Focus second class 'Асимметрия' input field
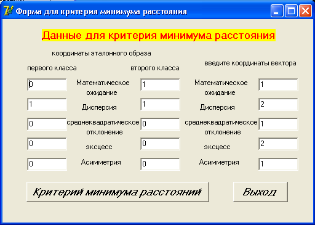Image resolution: width=315 pixels, height=225 pixels. pos(160,164)
